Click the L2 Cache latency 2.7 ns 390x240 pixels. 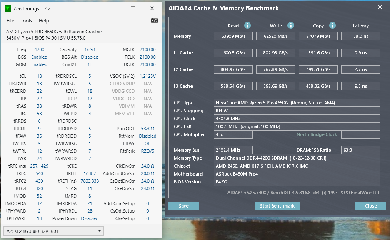coord(361,69)
